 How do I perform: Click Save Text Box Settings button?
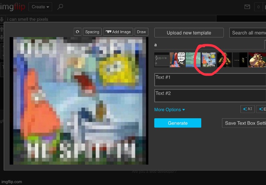pyautogui.click(x=245, y=123)
